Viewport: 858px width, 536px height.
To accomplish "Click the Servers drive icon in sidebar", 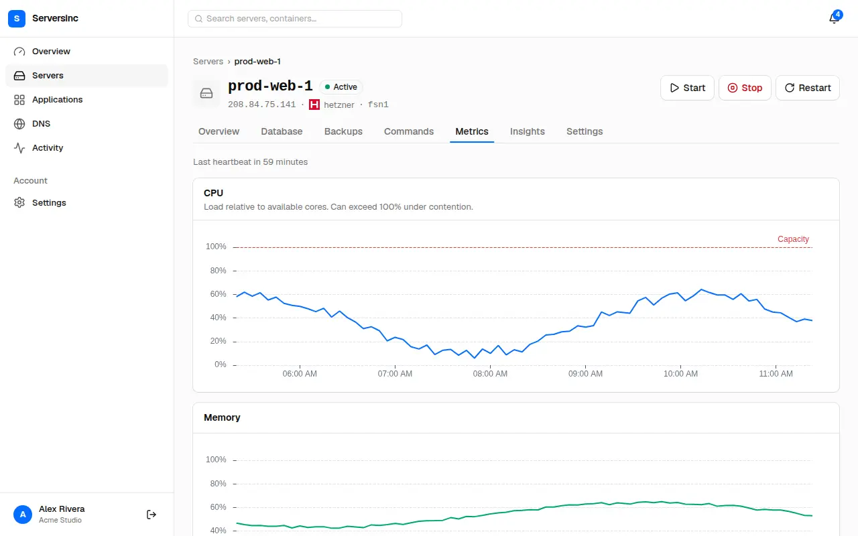I will [19, 76].
